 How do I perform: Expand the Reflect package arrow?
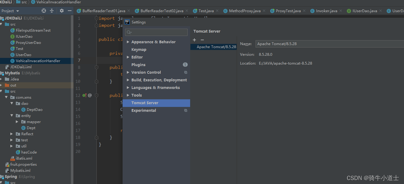[12, 134]
